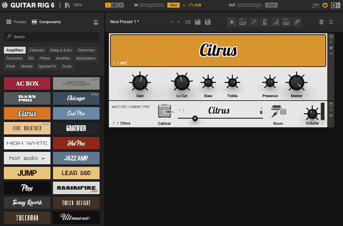Screen dimensions: 343x226
Task: Select the next preset with the down arrow
Action: (x=178, y=22)
